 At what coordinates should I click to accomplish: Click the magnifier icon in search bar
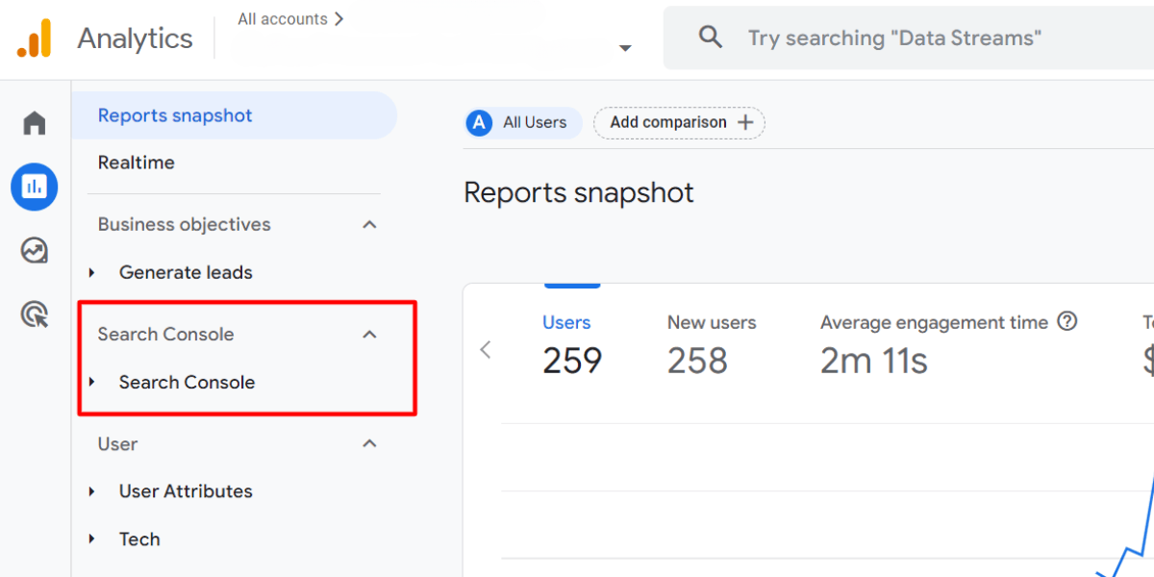(710, 38)
